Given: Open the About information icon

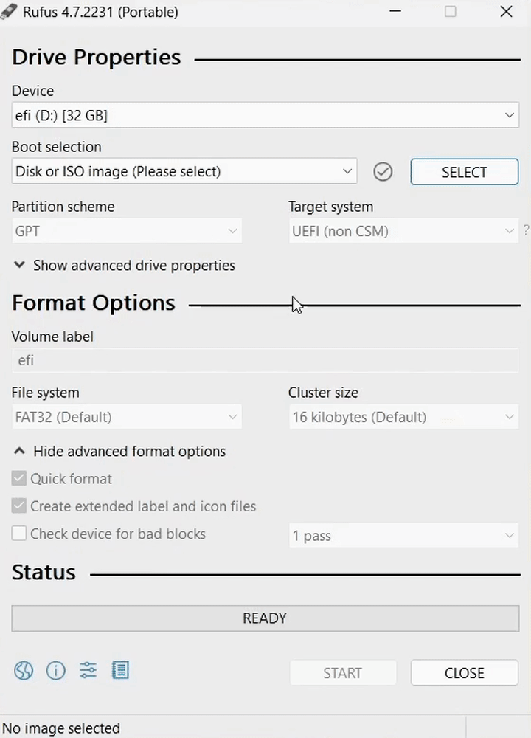Looking at the screenshot, I should pos(56,671).
